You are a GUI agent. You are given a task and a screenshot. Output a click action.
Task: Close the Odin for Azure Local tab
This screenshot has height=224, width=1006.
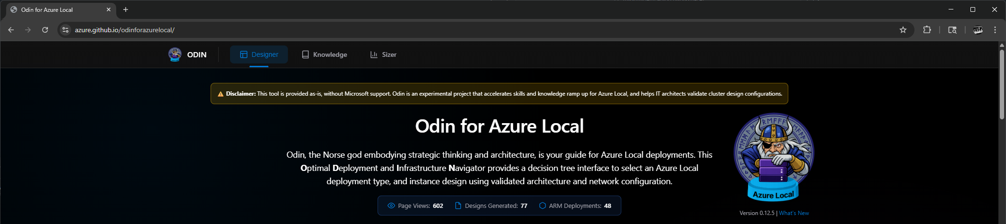pos(109,9)
